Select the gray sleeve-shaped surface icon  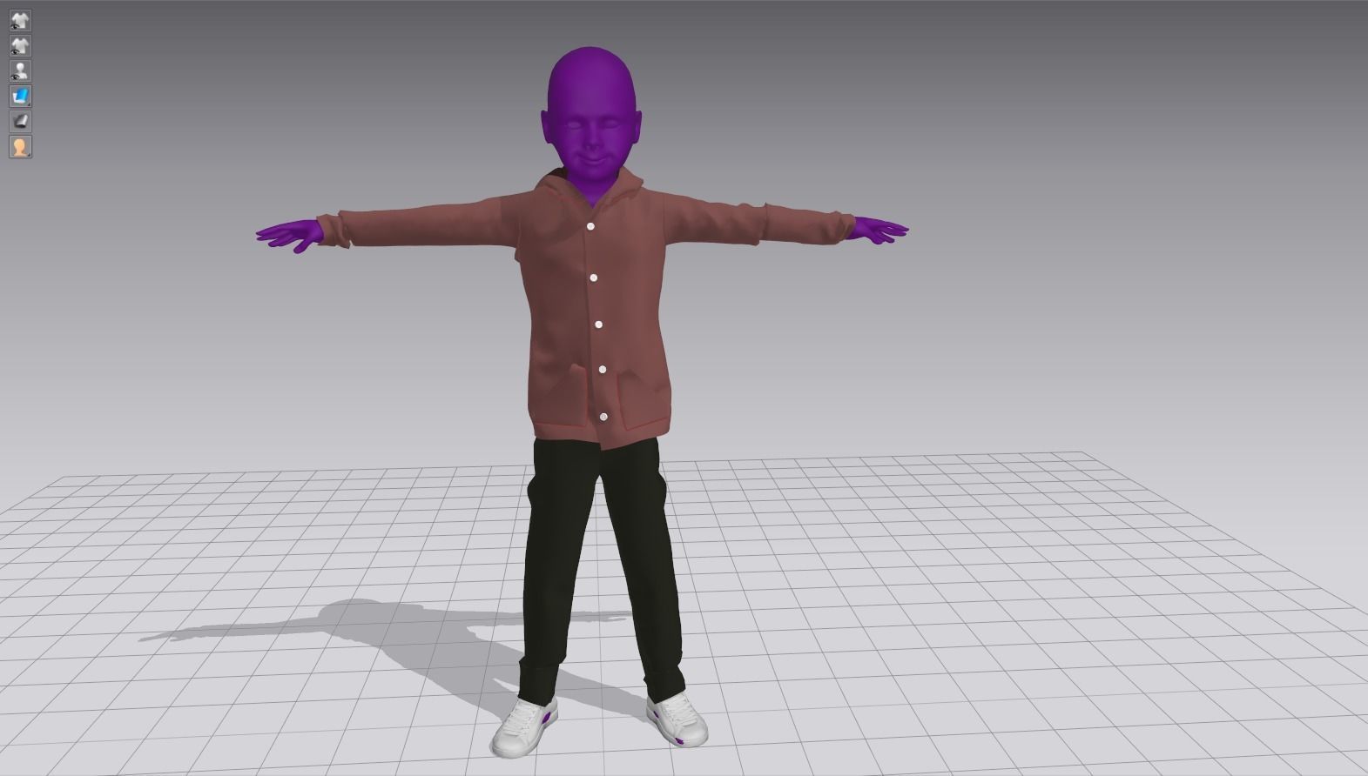pos(20,121)
